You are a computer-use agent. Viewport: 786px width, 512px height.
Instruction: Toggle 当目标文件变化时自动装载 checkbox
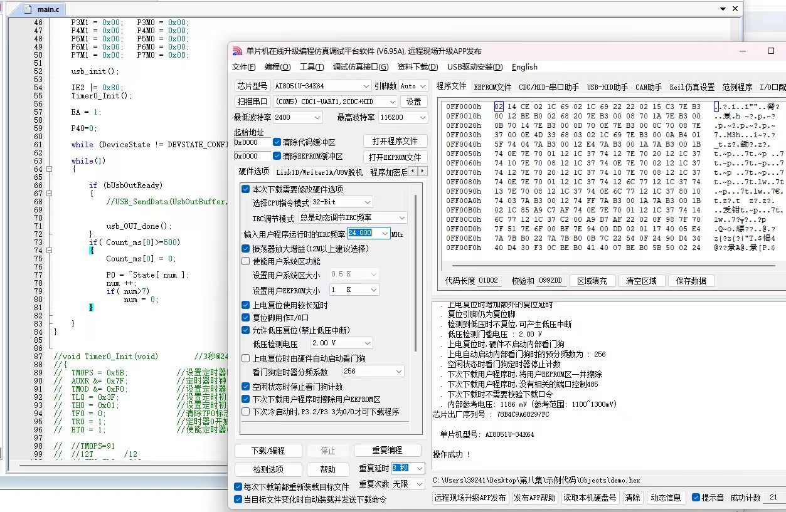pos(238,499)
